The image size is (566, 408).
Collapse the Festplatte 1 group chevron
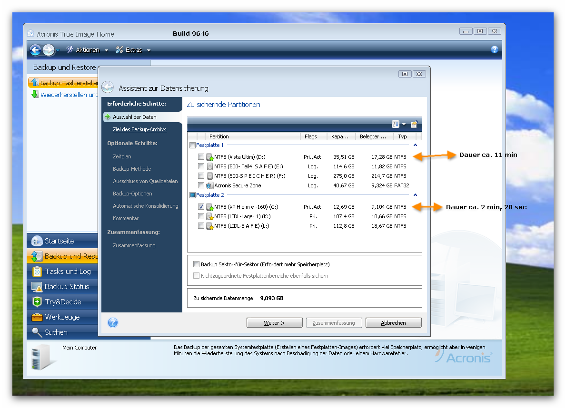click(x=415, y=145)
